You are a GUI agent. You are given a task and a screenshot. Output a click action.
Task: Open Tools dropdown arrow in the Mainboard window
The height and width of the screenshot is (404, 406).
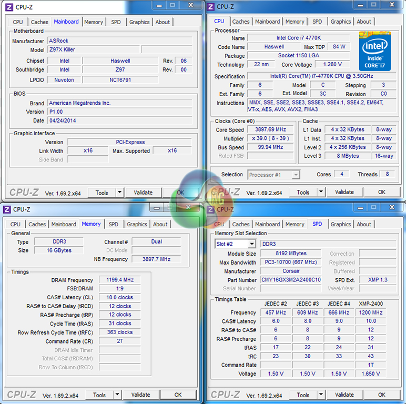click(x=119, y=193)
